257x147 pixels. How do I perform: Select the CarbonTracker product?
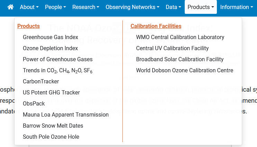41,81
